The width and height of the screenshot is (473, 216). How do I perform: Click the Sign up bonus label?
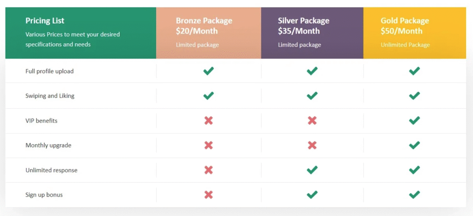pos(44,195)
